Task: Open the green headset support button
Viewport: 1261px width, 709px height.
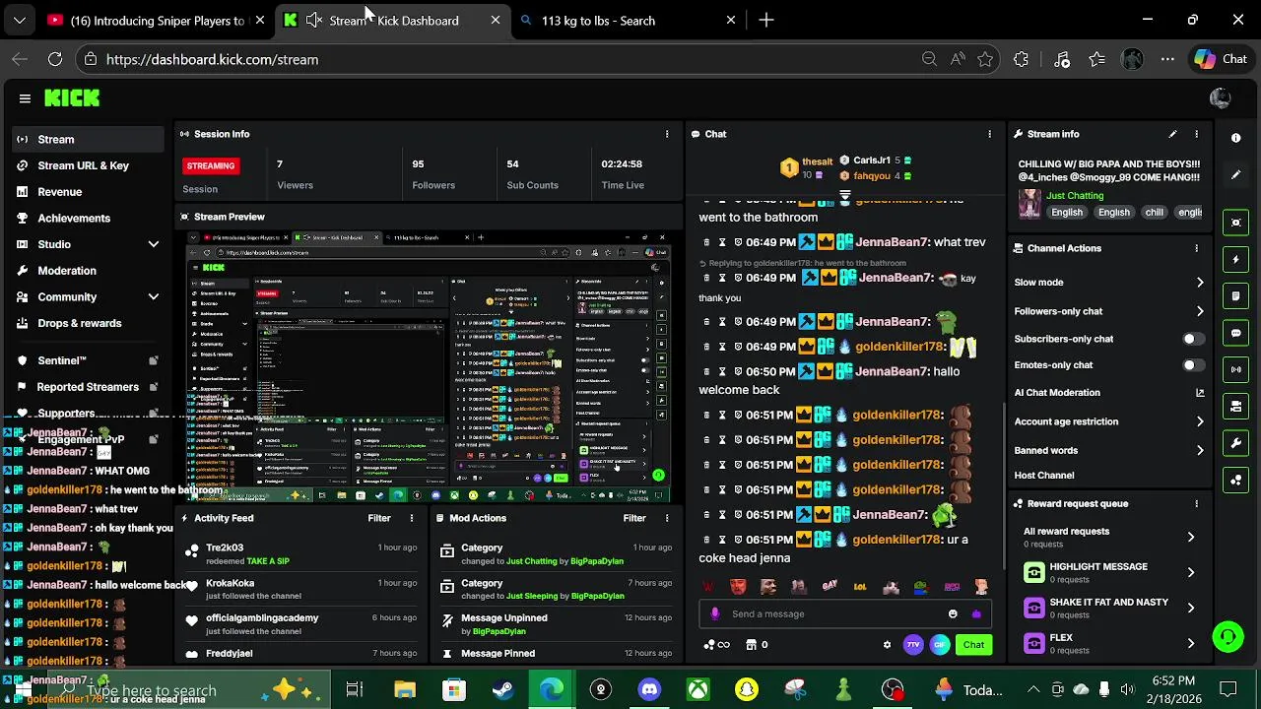Action: point(1228,637)
